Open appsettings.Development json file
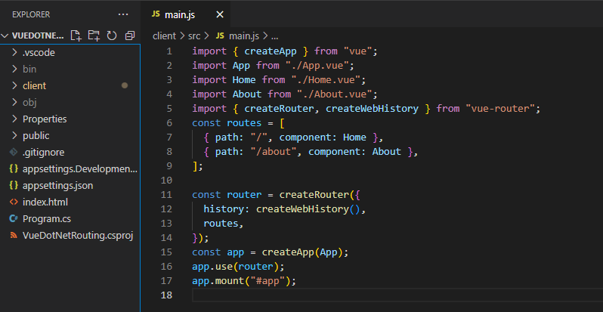Viewport: 603px width, 312px height. coord(70,169)
